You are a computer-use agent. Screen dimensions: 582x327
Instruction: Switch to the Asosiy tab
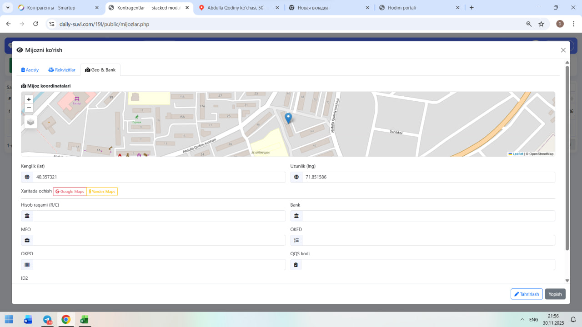[30, 70]
